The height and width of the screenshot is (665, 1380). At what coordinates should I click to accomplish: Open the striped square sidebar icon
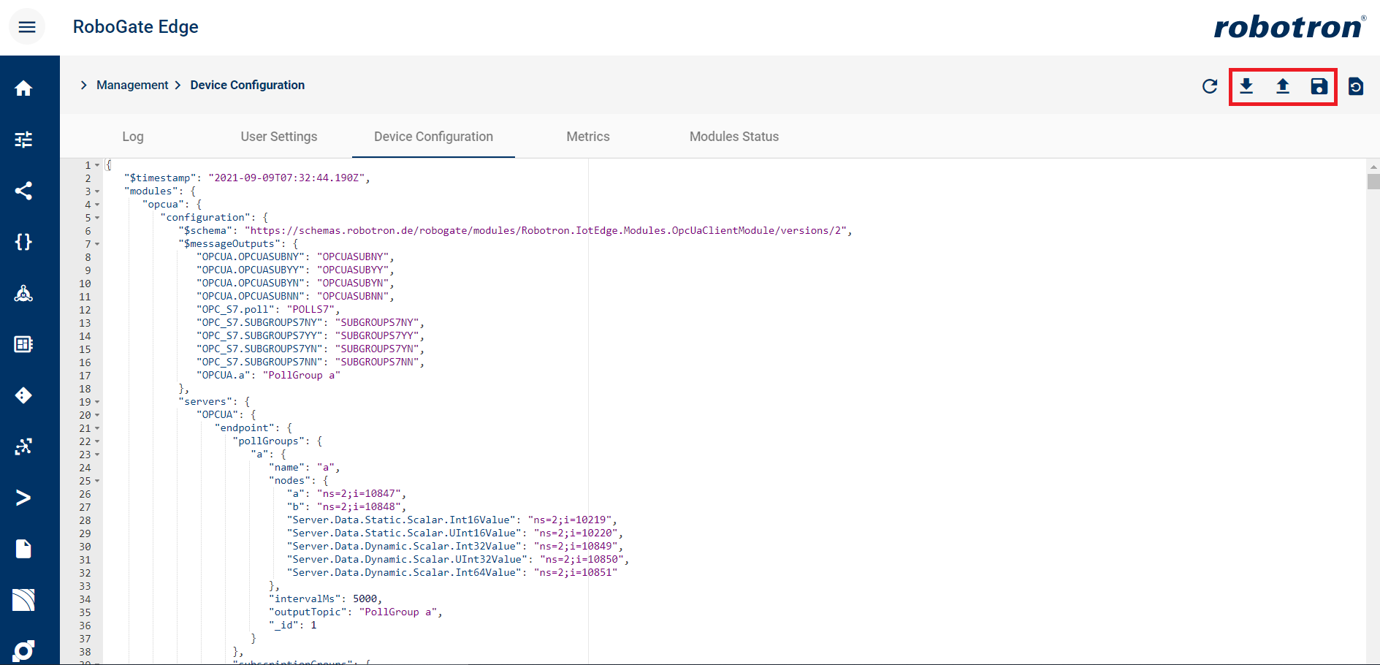pos(23,600)
